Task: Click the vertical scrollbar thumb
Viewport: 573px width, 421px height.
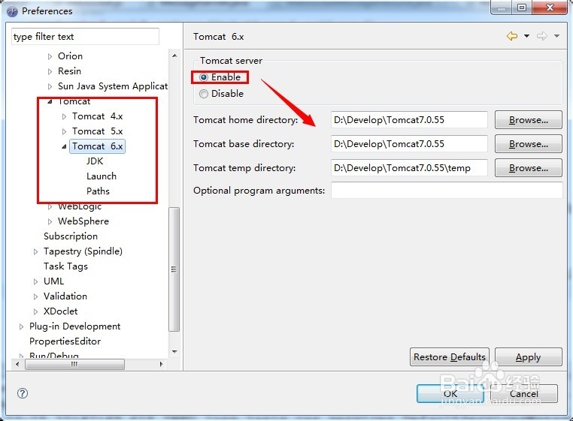Action: coord(174,269)
